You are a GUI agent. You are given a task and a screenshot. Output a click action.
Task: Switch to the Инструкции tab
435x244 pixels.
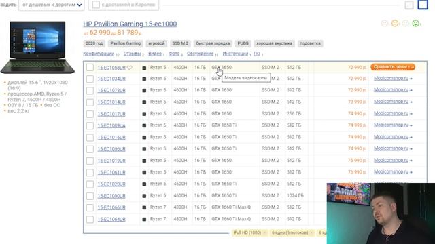235,54
